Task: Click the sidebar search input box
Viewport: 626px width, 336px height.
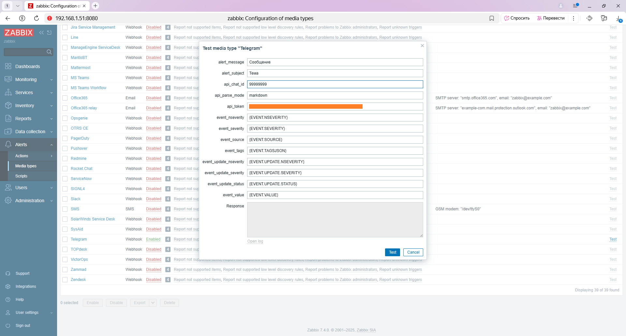Action: (25, 52)
